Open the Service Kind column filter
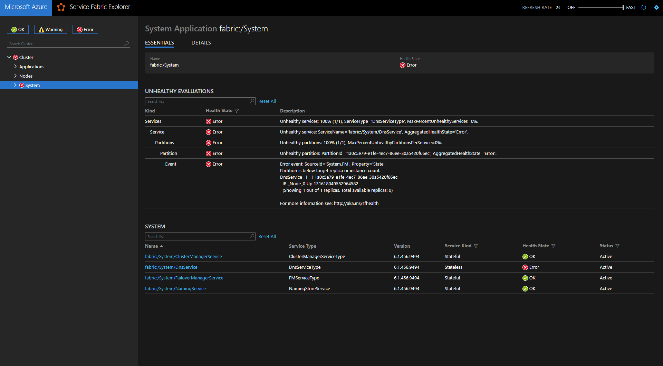 [x=476, y=246]
